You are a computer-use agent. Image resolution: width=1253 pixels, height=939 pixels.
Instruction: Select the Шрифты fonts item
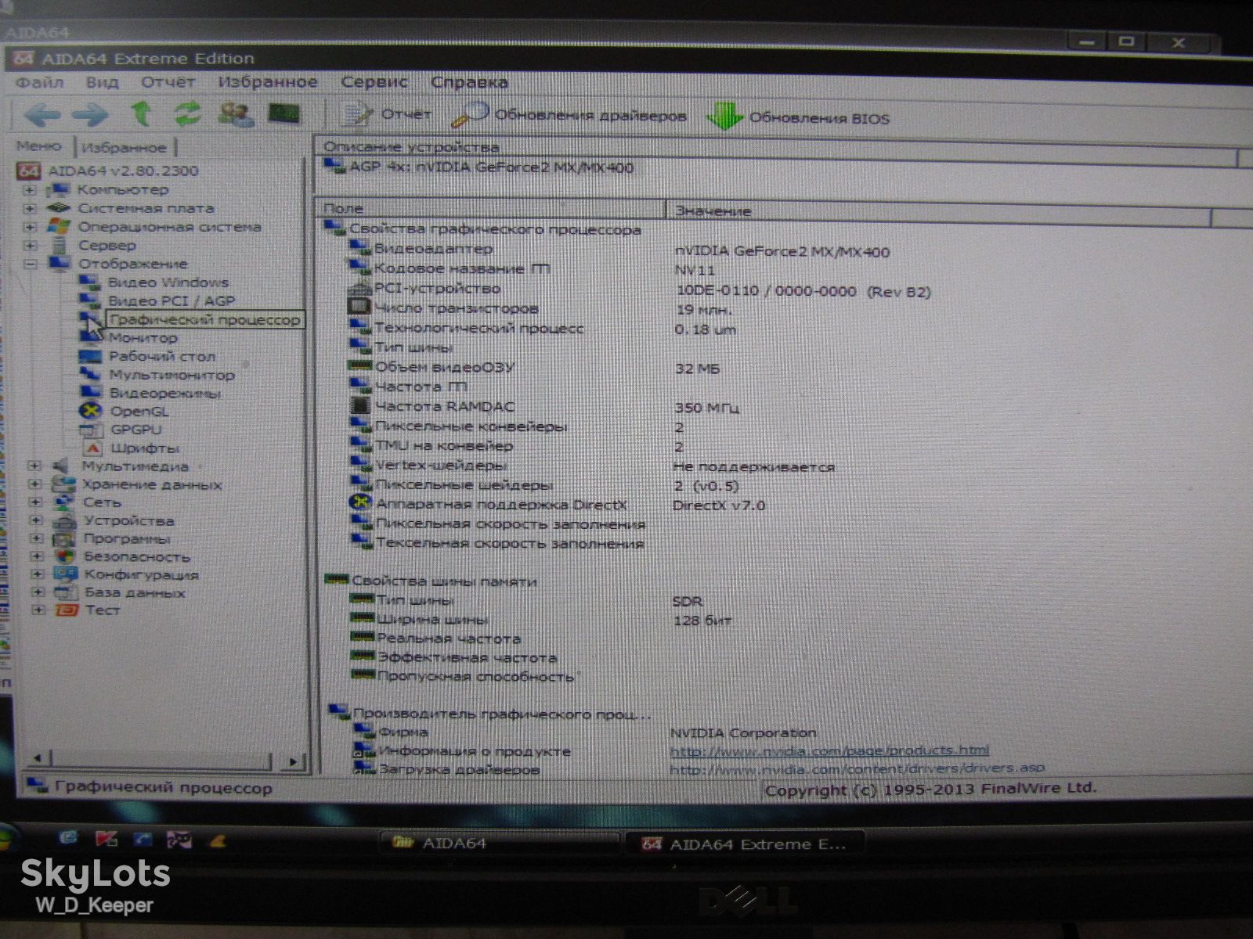point(145,448)
